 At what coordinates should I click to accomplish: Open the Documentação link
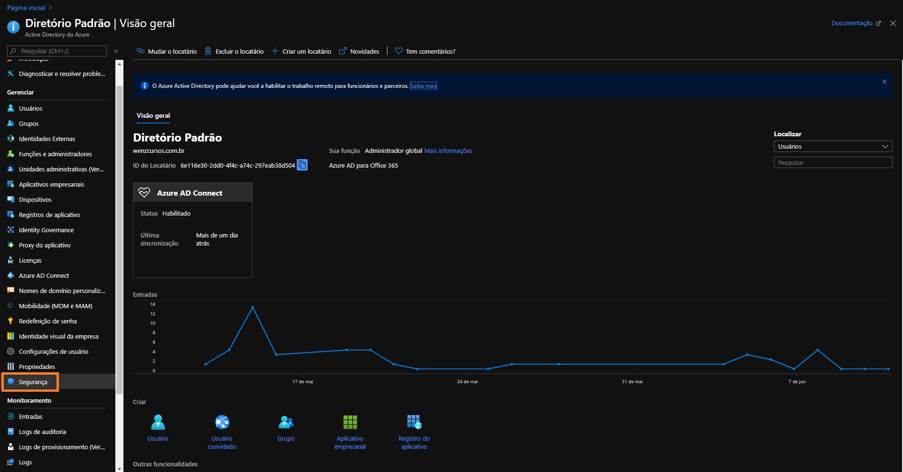point(856,23)
